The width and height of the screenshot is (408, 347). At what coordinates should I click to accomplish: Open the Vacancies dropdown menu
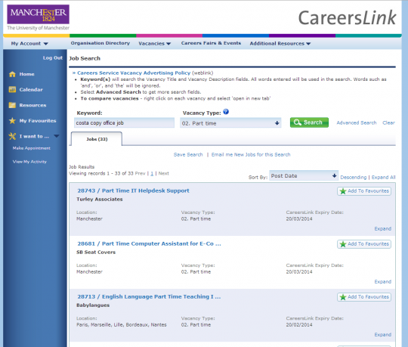click(x=155, y=44)
